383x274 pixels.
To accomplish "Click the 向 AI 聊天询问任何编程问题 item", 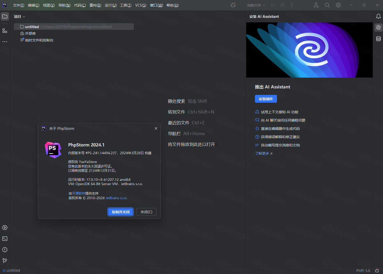I will click(x=280, y=120).
